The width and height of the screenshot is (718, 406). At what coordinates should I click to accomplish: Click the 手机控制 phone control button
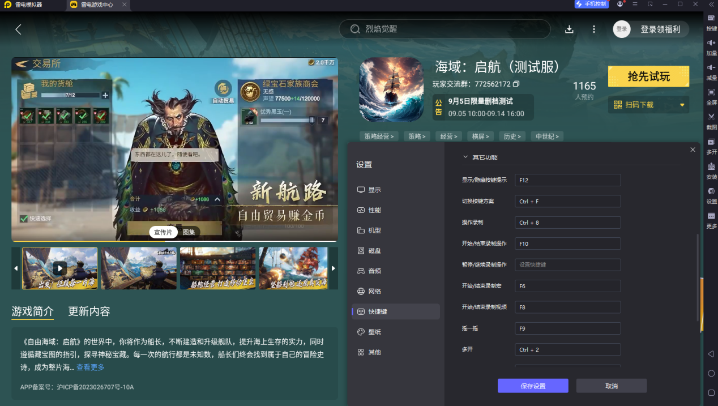(591, 5)
